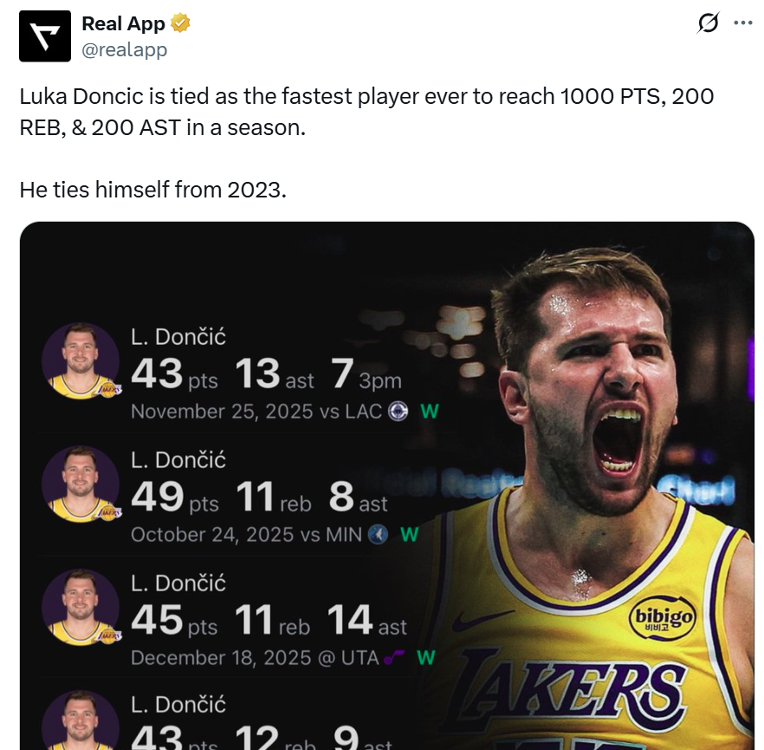The image size is (764, 750).
Task: Select Dončić headshot next to 43 pts 13 ast
Action: [x=81, y=362]
